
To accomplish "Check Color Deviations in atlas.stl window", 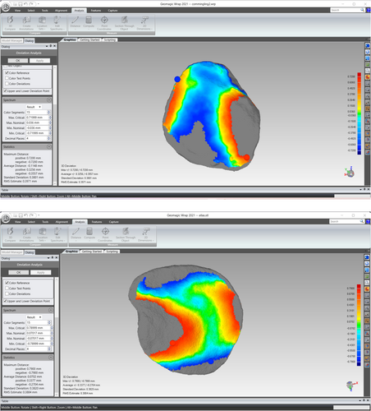I will pos(7,293).
